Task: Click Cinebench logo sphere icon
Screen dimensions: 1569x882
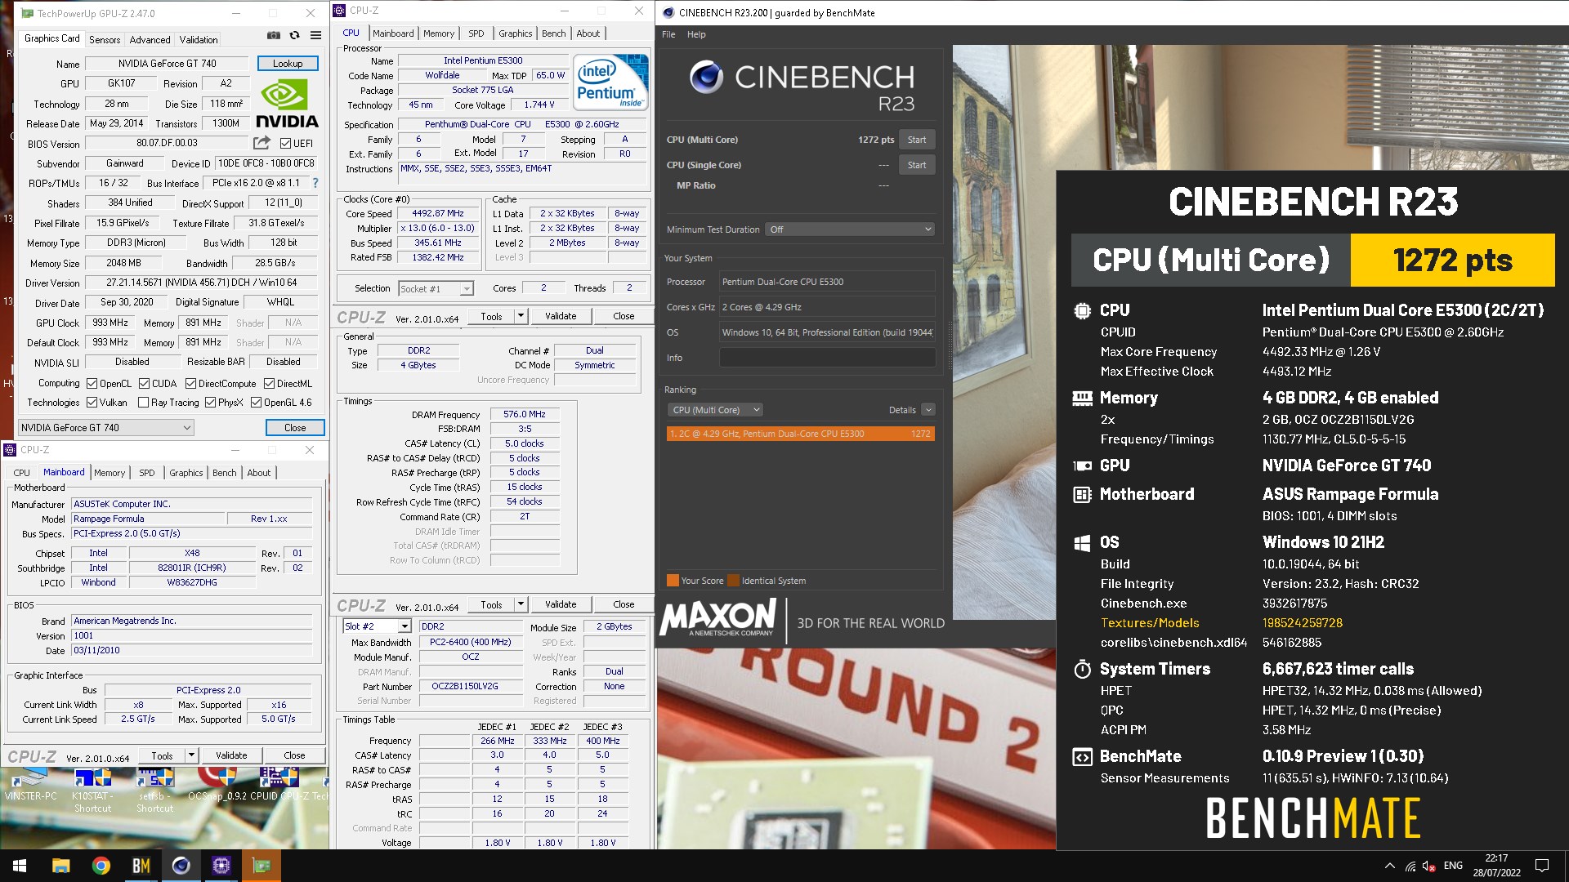Action: click(706, 78)
